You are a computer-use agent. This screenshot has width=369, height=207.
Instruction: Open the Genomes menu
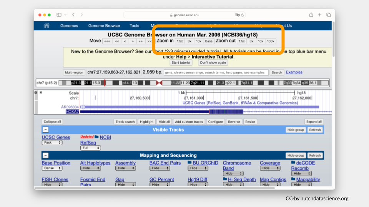(x=69, y=26)
